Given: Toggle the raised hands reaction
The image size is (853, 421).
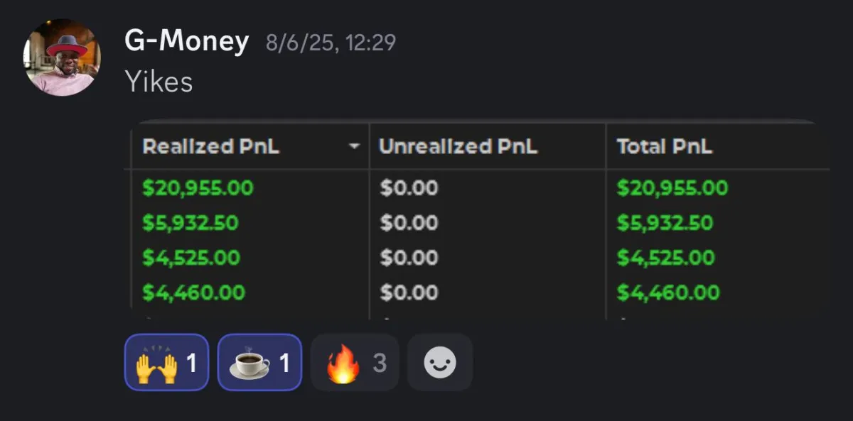Looking at the screenshot, I should [x=166, y=362].
